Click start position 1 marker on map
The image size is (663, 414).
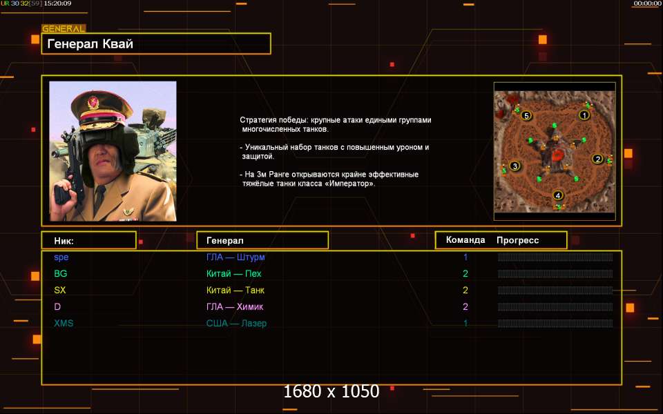584,115
